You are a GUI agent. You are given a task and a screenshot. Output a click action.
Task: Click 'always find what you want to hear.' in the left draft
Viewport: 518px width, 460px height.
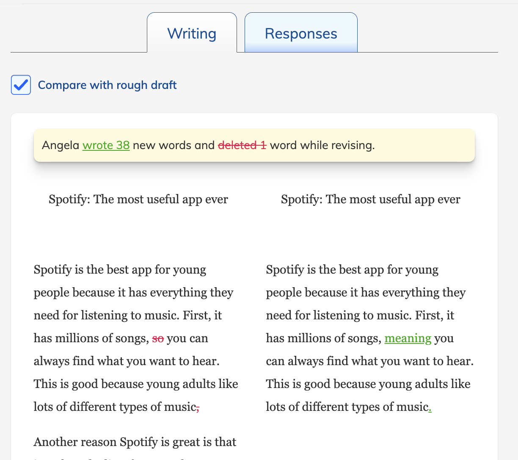tap(127, 361)
